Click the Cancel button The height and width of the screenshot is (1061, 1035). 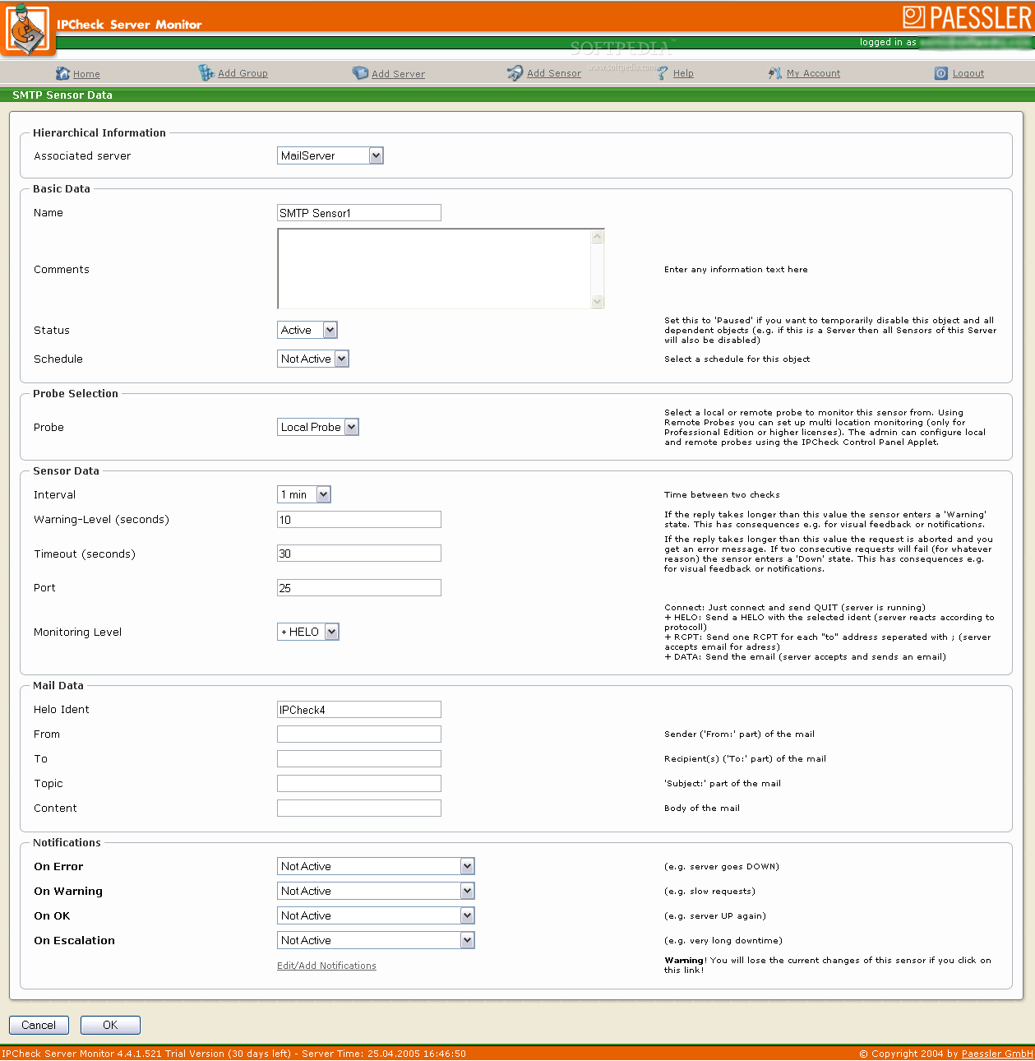(39, 1025)
